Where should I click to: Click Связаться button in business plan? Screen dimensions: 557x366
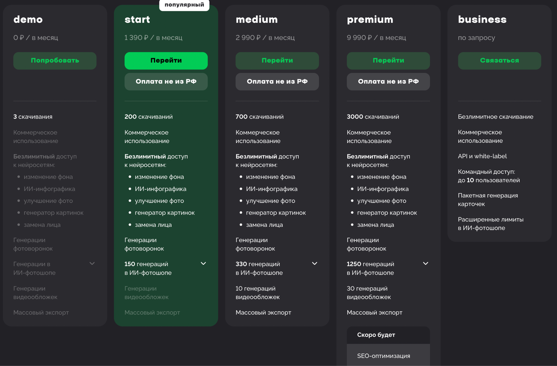499,61
